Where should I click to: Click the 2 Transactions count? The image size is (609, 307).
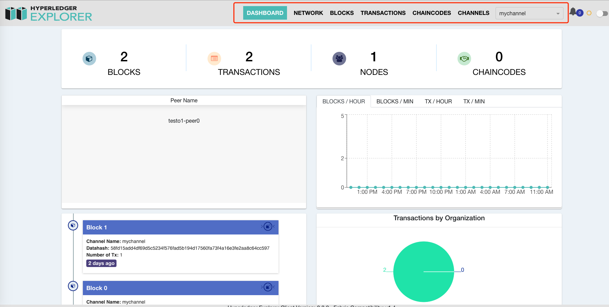tap(249, 57)
